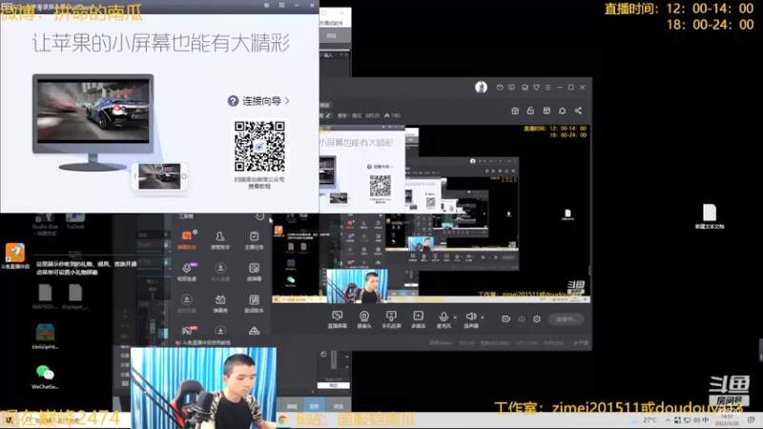Viewport: 763px width, 429px height.
Task: Click the streamer avatar in Douyu window
Action: click(x=481, y=87)
